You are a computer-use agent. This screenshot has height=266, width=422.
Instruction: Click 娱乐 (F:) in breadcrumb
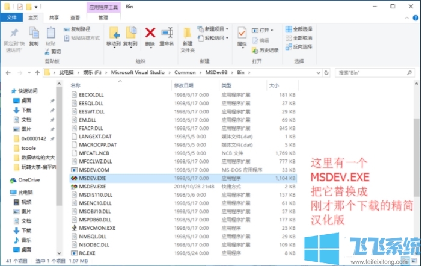coord(92,72)
